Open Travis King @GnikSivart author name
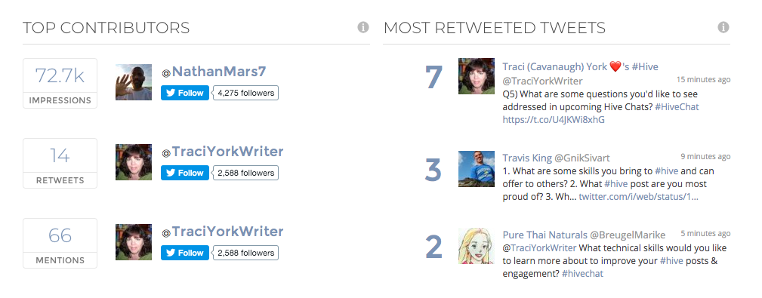Screen dimensions: 762x298 point(556,158)
